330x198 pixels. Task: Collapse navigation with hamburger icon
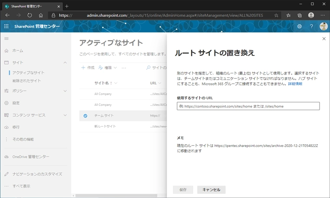click(7, 39)
